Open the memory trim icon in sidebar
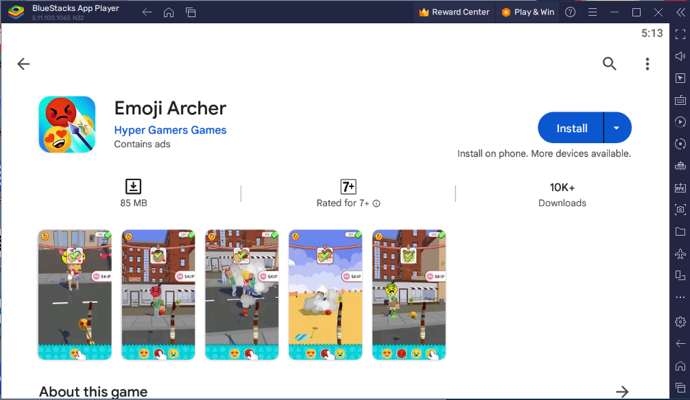 tap(680, 166)
